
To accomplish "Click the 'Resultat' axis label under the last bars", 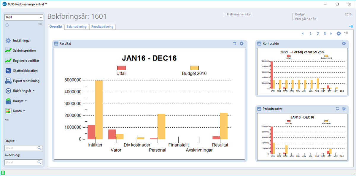I will tap(220, 145).
